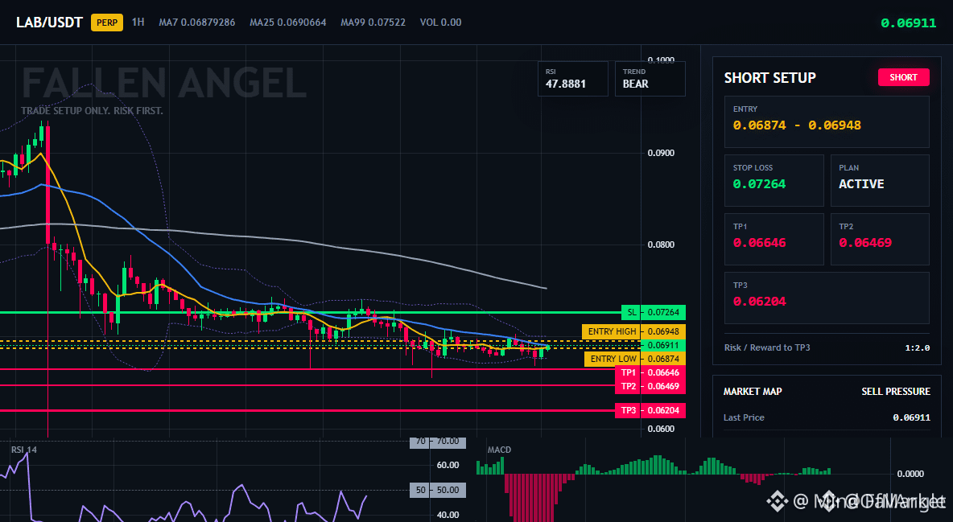The height and width of the screenshot is (522, 953).
Task: Click the TP1 0.06646 card in the panel
Action: point(774,239)
